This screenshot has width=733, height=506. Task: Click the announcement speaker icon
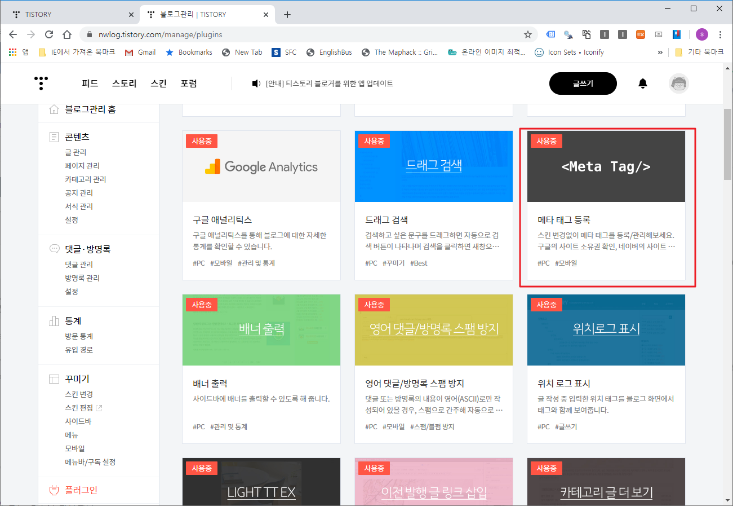pyautogui.click(x=256, y=83)
